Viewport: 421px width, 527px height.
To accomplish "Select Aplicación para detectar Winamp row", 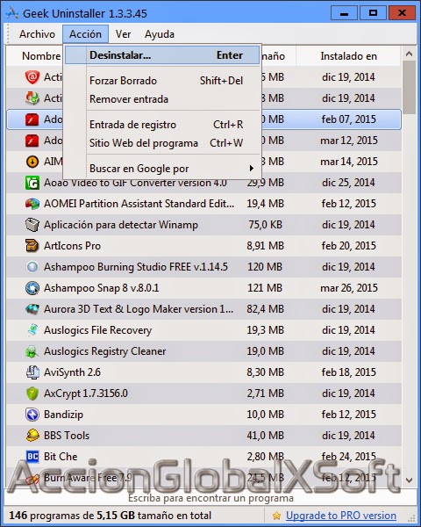I will [x=203, y=225].
